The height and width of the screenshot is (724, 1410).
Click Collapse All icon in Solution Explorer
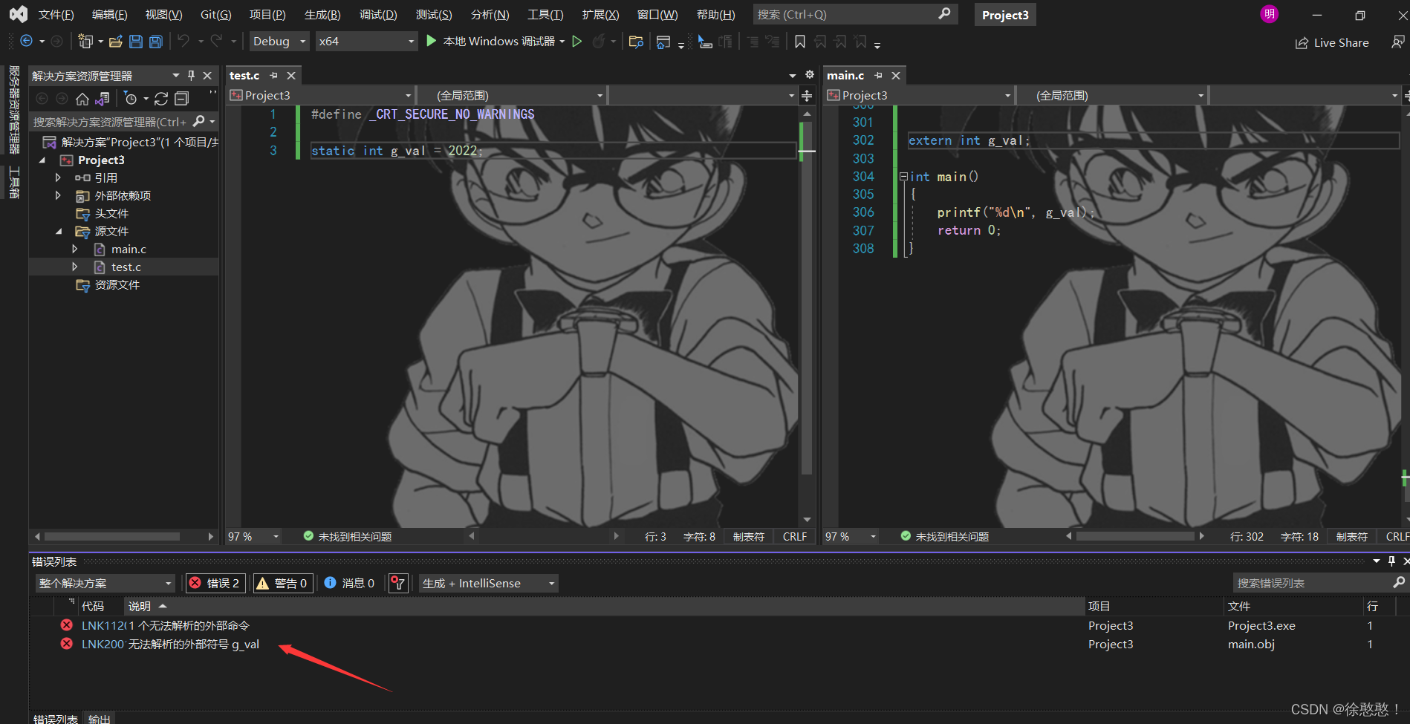[182, 99]
